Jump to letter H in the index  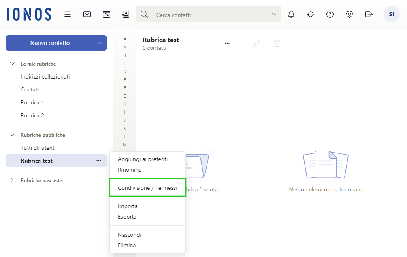tap(125, 104)
